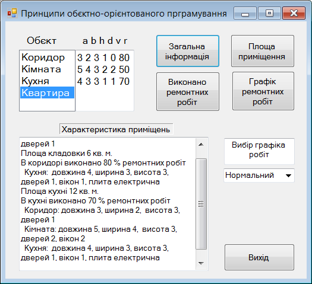
Task: Click the scroll up arrow of the text box
Action: (x=201, y=145)
